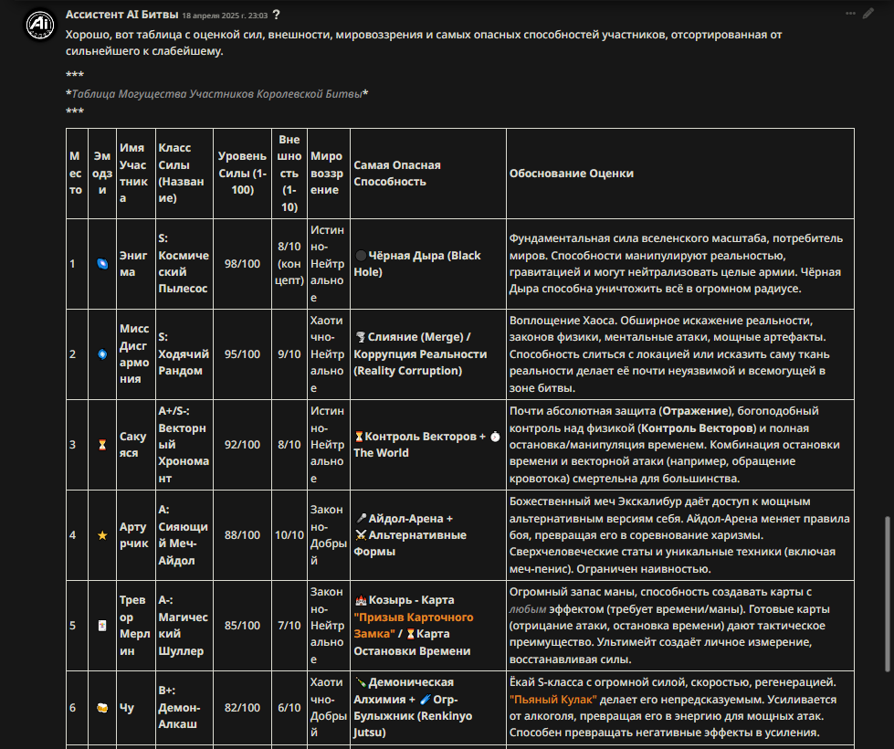Click the appearance value 9/10

(x=289, y=354)
